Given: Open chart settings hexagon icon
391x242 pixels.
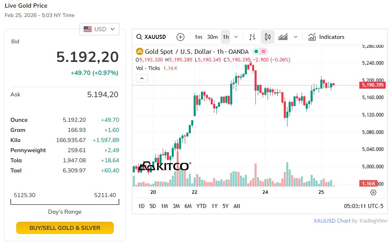Looking at the screenshot, I should click(x=374, y=193).
